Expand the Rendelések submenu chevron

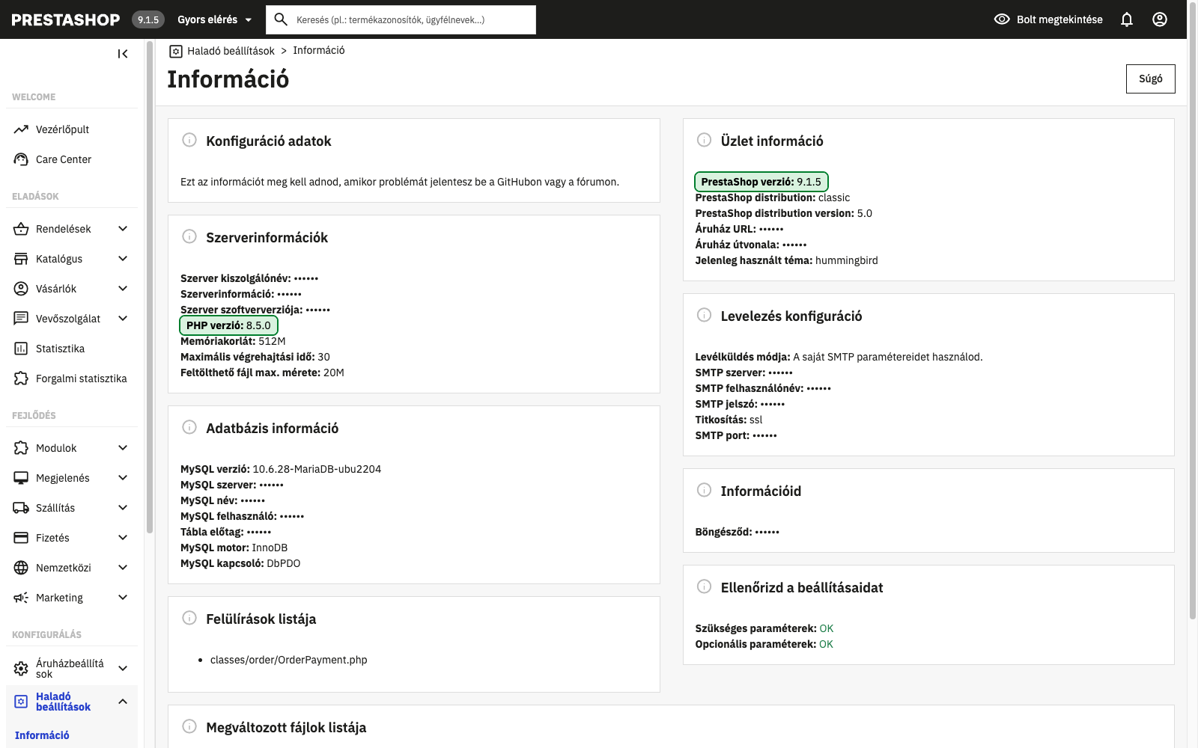point(123,229)
